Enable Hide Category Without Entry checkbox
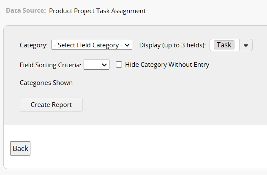This screenshot has height=175, width=267. [119, 65]
